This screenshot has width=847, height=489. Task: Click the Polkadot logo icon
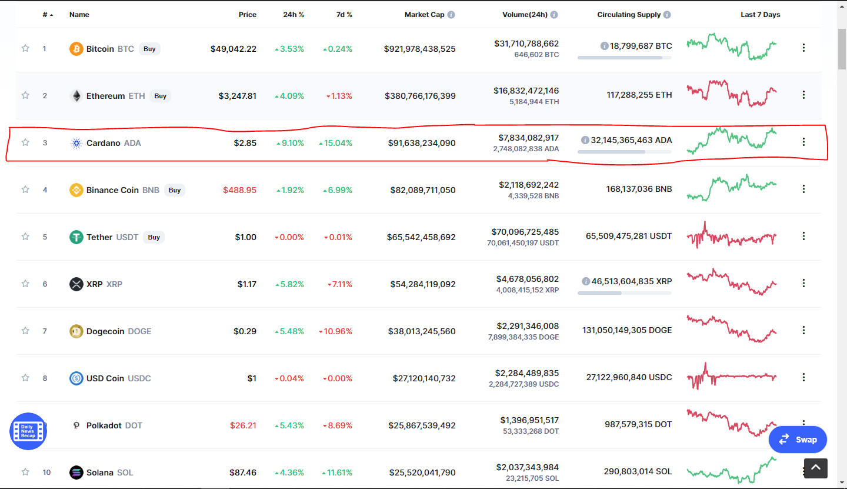click(76, 425)
